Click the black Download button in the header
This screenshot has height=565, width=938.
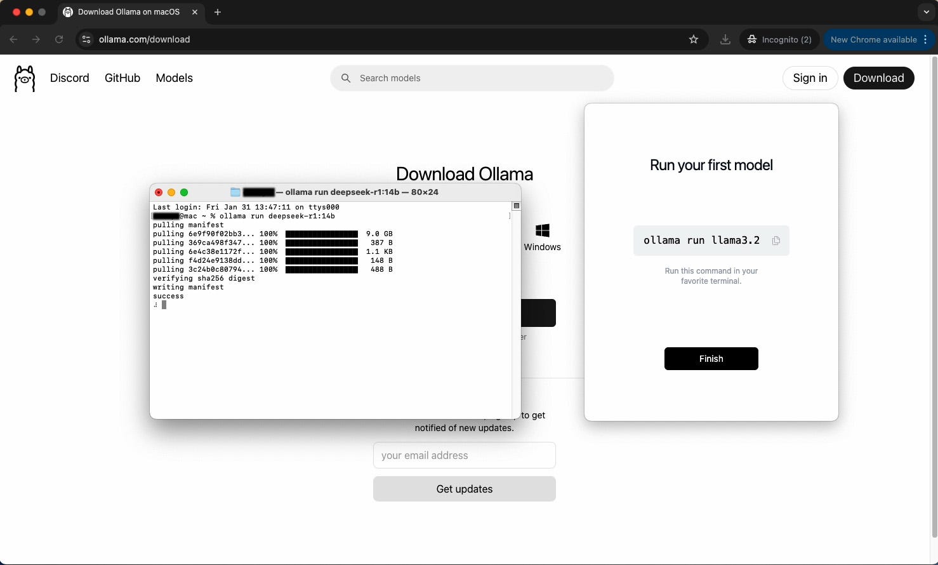(878, 78)
